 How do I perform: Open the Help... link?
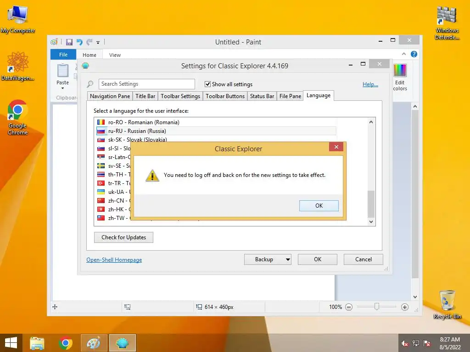pyautogui.click(x=370, y=84)
